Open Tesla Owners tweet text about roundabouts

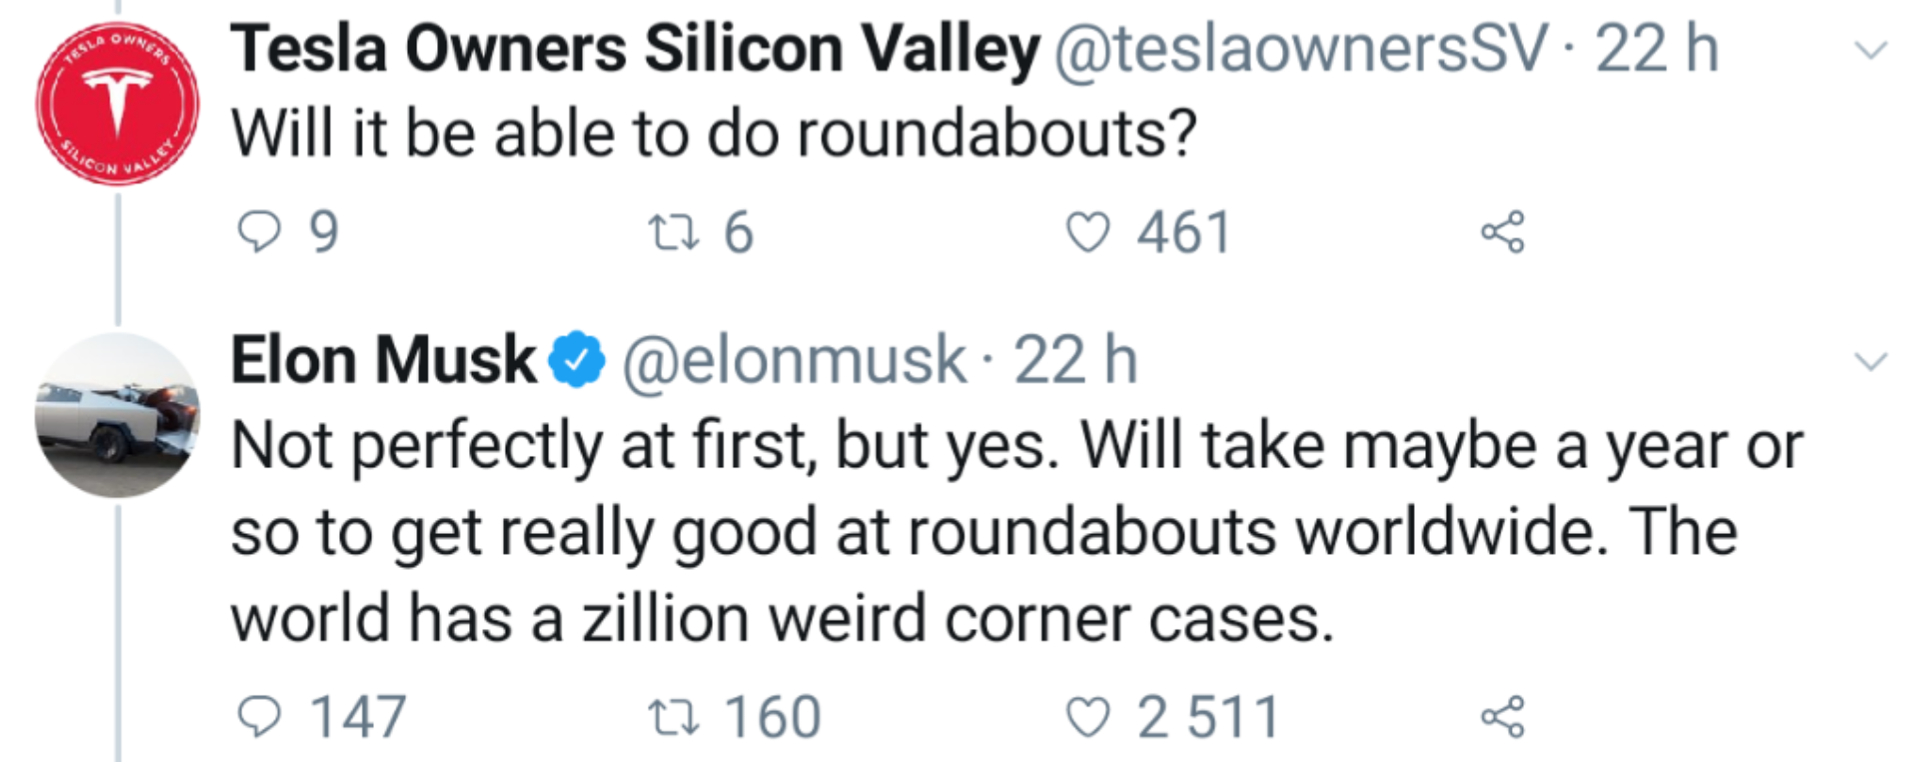[x=715, y=134]
